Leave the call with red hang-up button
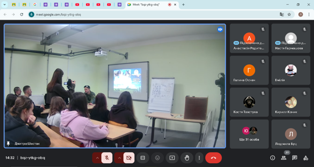The width and height of the screenshot is (314, 167). [x=214, y=158]
